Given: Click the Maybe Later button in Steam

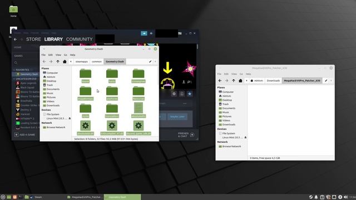Looking at the screenshot, I should pos(177,117).
